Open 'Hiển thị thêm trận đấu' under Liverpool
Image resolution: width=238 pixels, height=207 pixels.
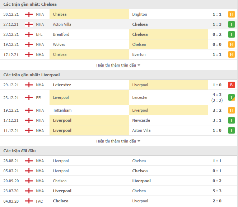coord(116,141)
